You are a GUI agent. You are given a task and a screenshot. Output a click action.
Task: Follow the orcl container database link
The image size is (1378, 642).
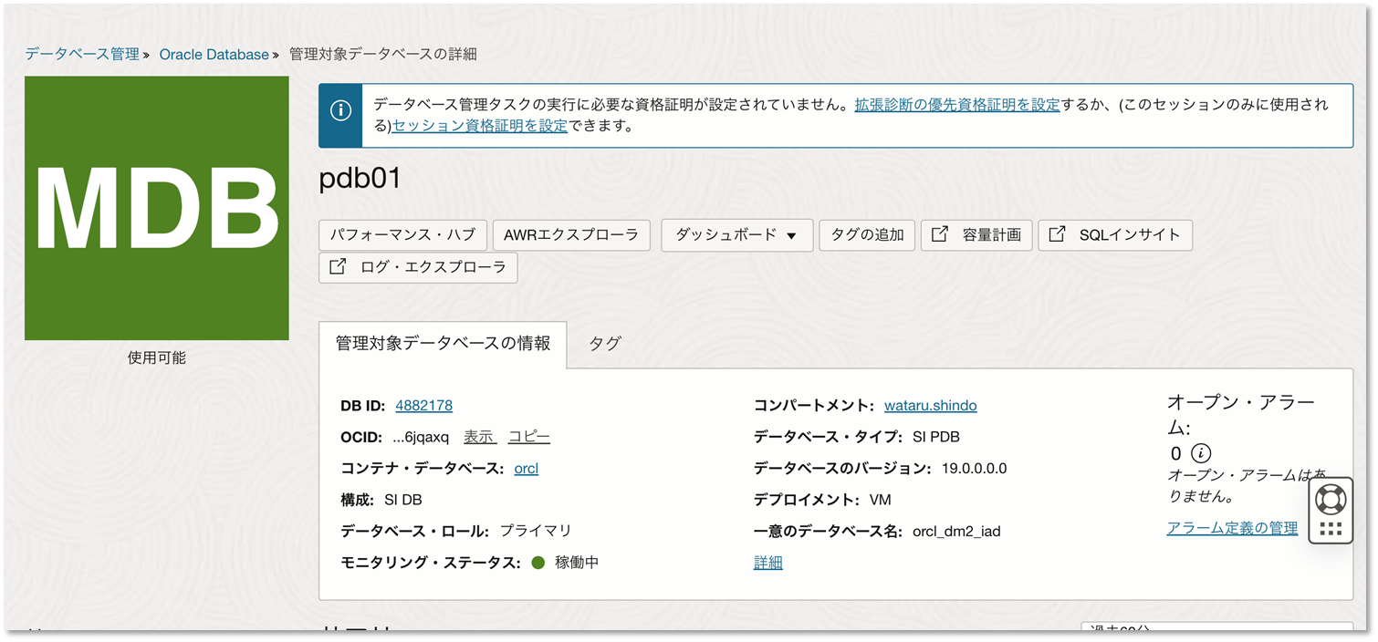click(527, 468)
